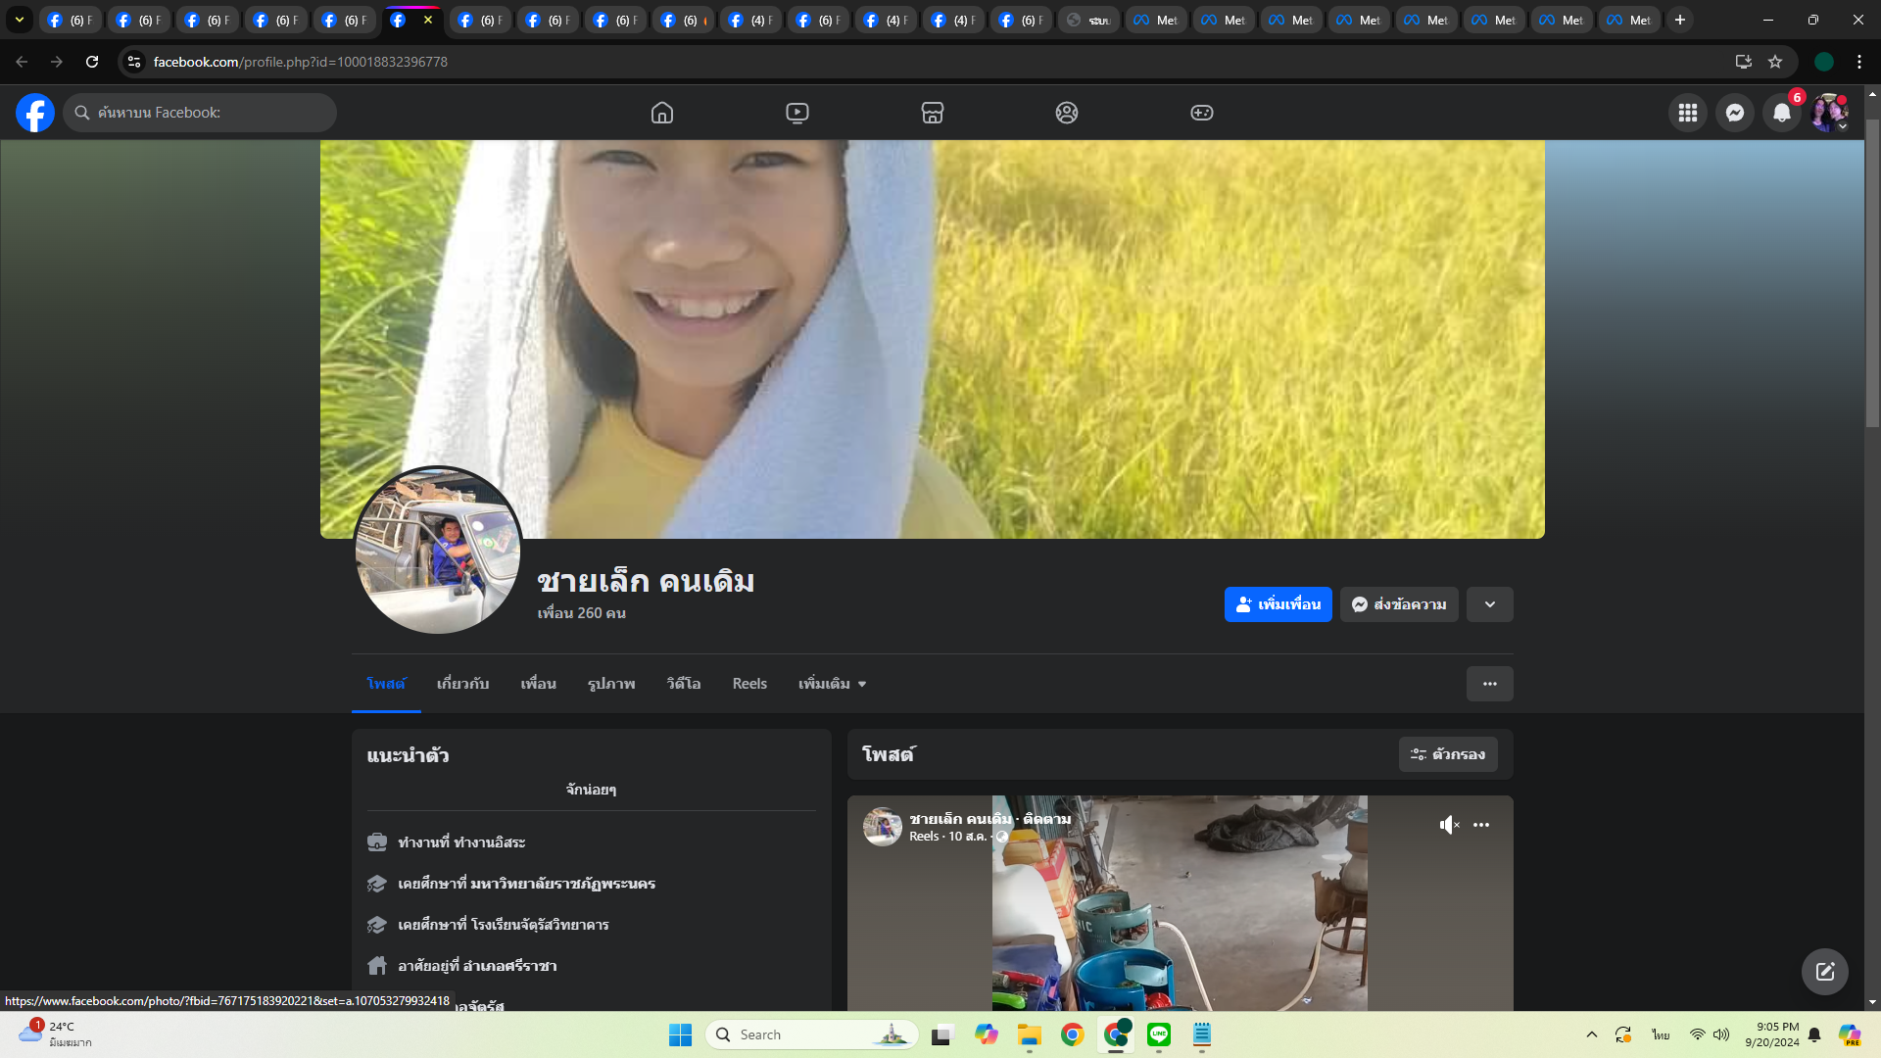
Task: Open the Facebook Watch video icon
Action: tap(797, 113)
